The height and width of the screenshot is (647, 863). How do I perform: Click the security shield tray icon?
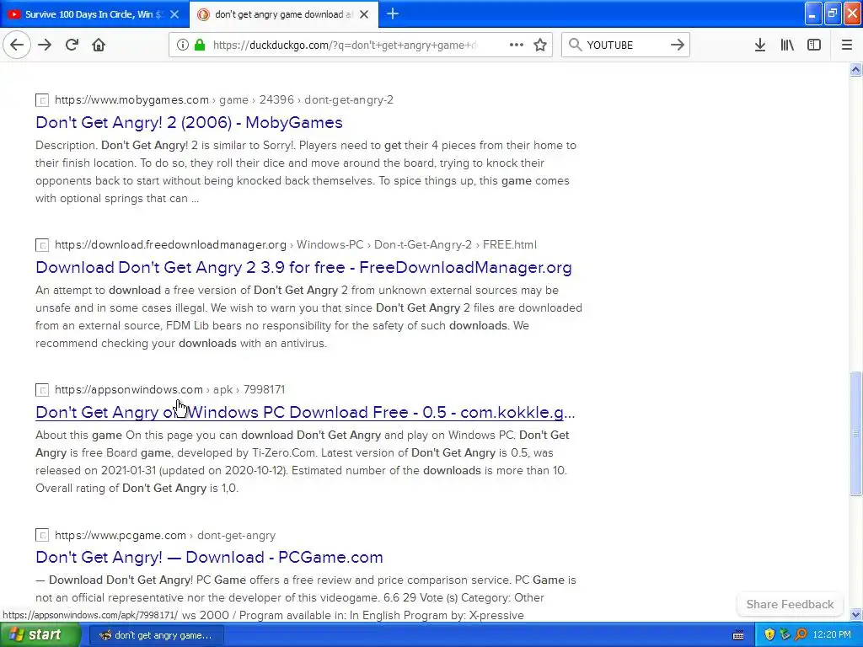[x=769, y=635]
